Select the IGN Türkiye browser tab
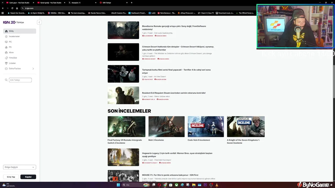 tap(113, 3)
